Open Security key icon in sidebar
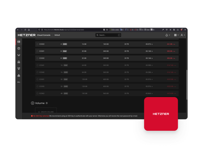This screenshot has height=147, width=203. pos(19,82)
